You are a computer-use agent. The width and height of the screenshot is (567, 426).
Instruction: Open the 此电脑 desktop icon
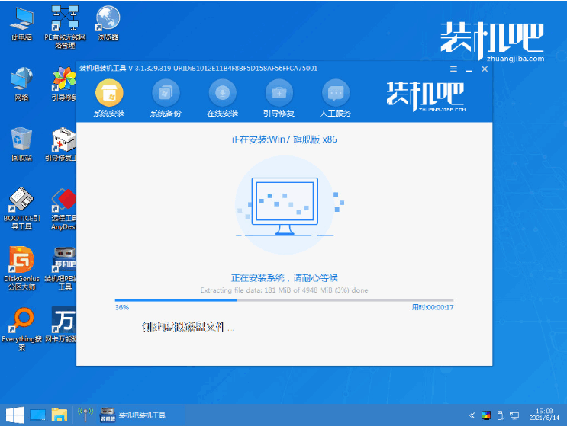(21, 24)
